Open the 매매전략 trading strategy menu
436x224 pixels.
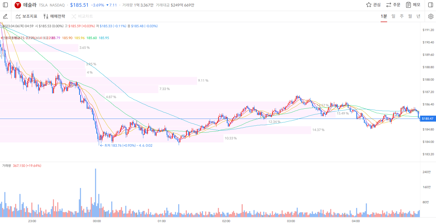(54, 16)
